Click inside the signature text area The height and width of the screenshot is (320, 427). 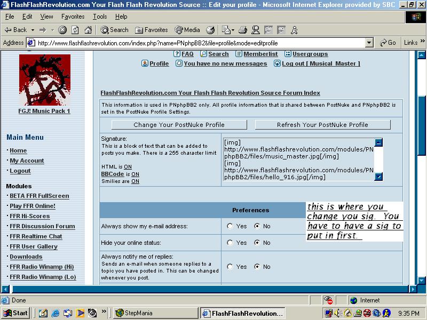point(299,159)
